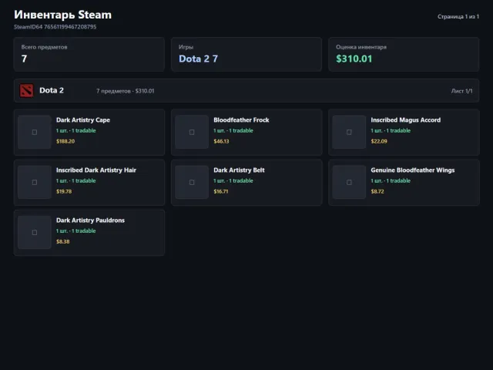Click the $310.01 inventory valuation
The width and height of the screenshot is (493, 370).
[354, 59]
